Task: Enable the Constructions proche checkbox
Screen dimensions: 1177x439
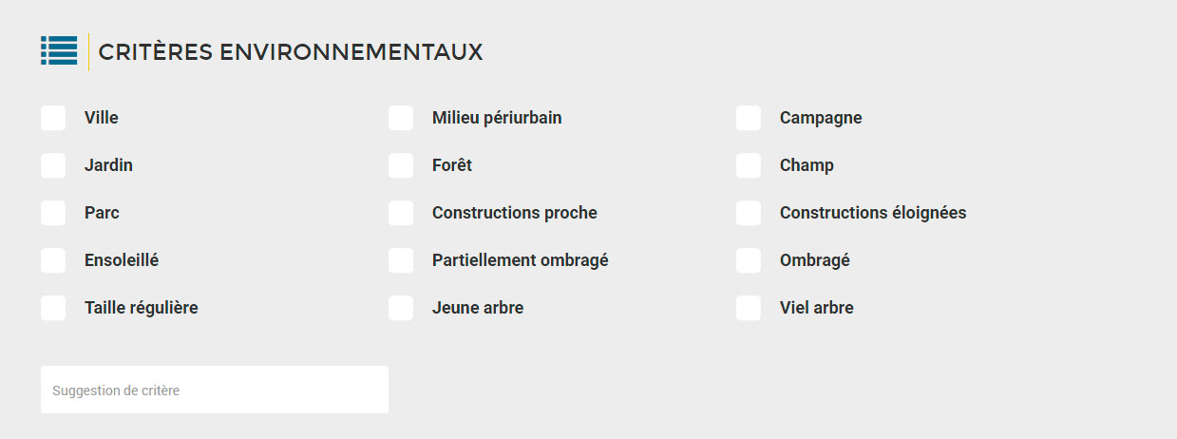Action: point(401,213)
